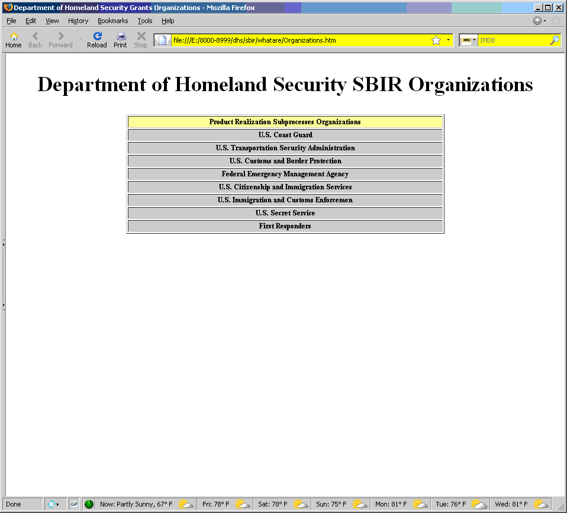567x513 pixels.
Task: Open the Tools menu
Action: coord(144,21)
